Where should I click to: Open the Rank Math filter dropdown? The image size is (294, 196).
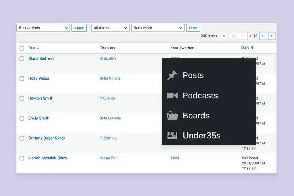click(x=158, y=28)
